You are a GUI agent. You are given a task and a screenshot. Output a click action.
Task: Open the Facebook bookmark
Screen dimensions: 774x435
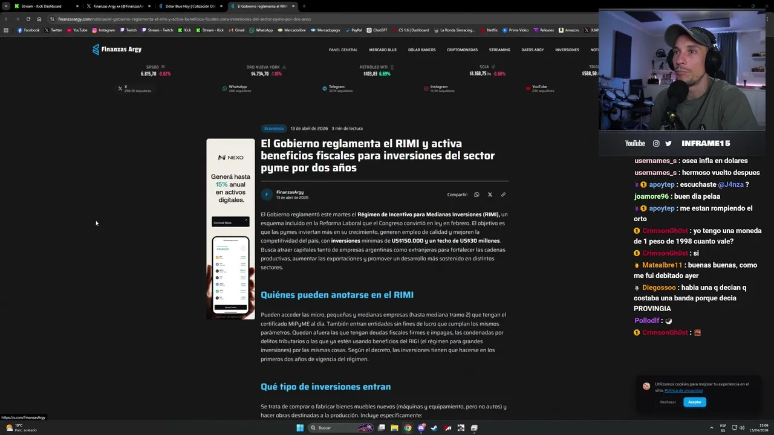(x=28, y=30)
